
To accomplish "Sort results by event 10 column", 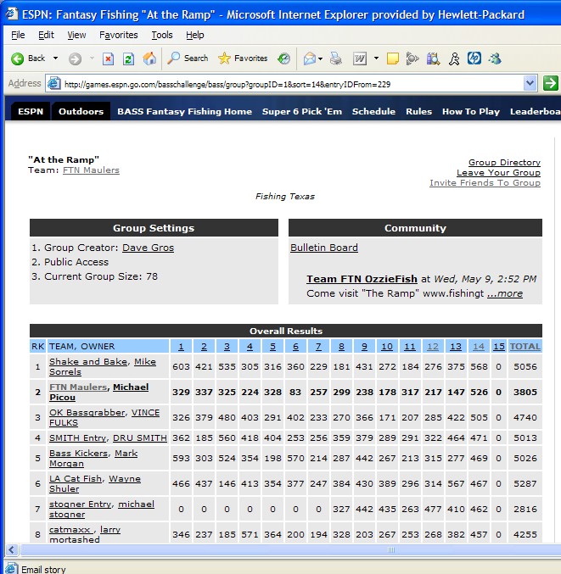I will pyautogui.click(x=387, y=346).
